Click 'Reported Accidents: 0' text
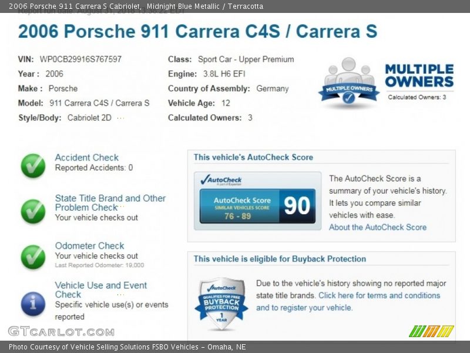470x353 pixels. [x=94, y=168]
